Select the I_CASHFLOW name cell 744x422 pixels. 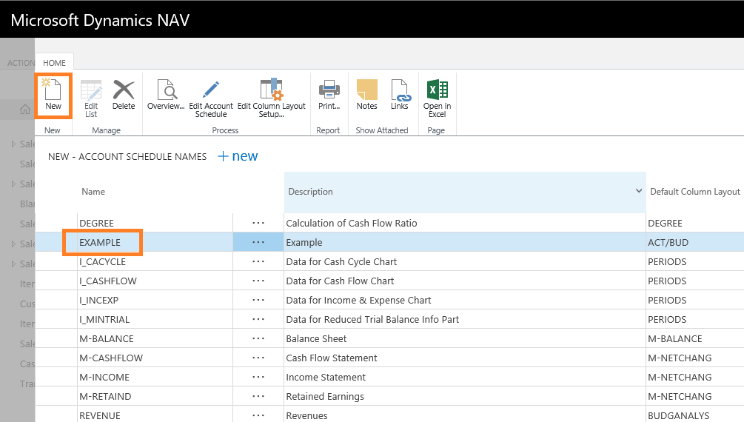pos(155,281)
